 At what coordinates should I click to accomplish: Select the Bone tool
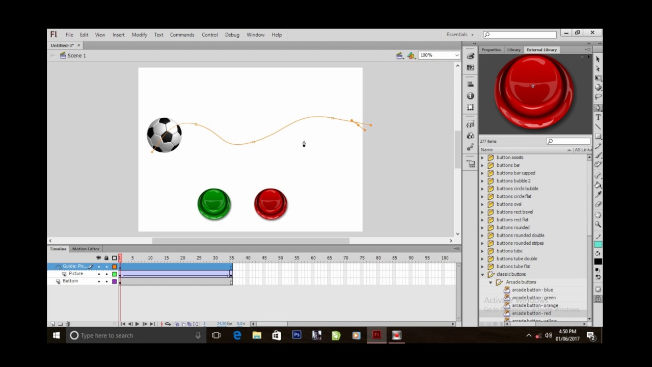click(598, 175)
